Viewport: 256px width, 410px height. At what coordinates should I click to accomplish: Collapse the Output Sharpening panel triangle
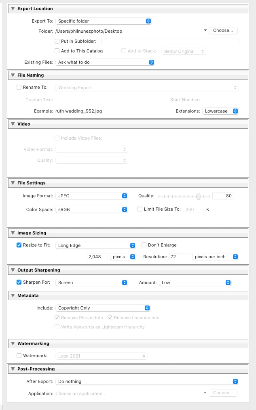tap(13, 270)
